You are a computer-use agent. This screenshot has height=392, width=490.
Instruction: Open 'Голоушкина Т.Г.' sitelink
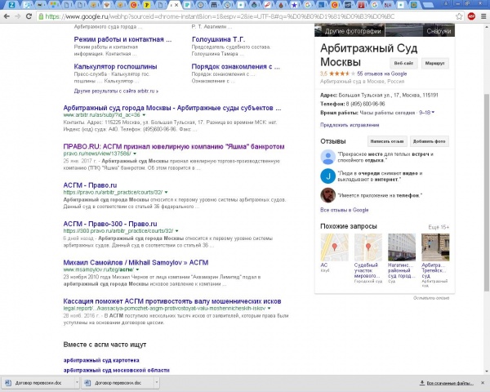[x=218, y=39]
